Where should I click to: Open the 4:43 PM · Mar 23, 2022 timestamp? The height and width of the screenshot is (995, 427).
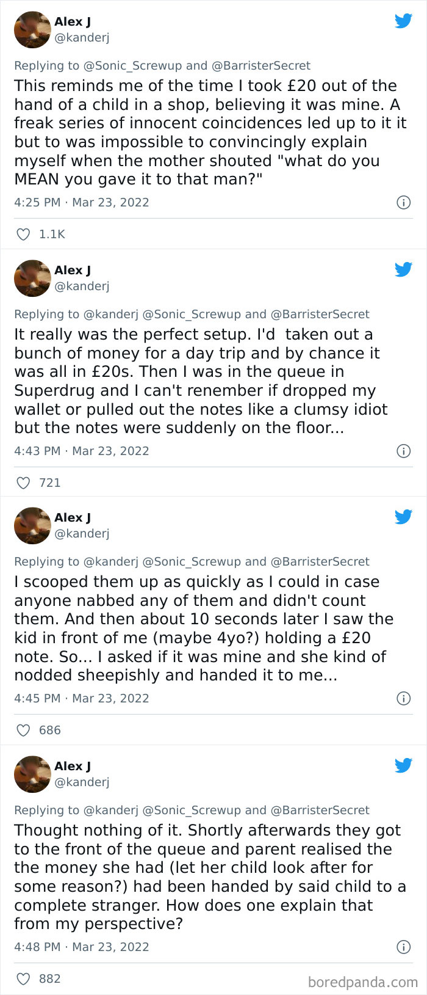pos(82,451)
